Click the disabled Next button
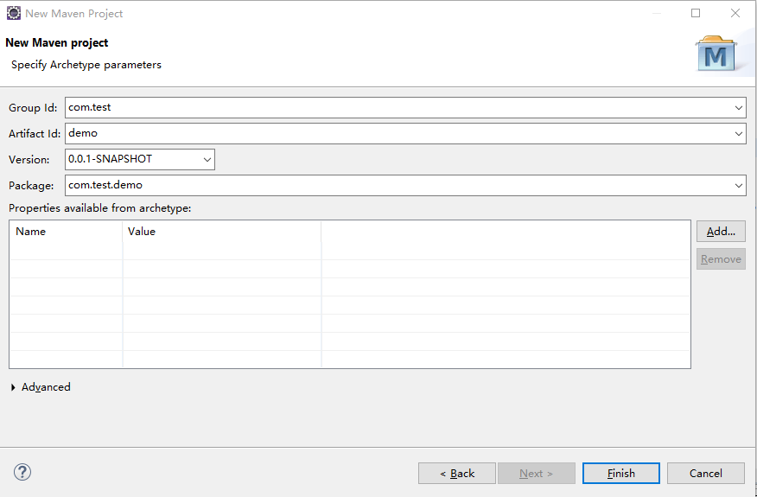 (537, 474)
